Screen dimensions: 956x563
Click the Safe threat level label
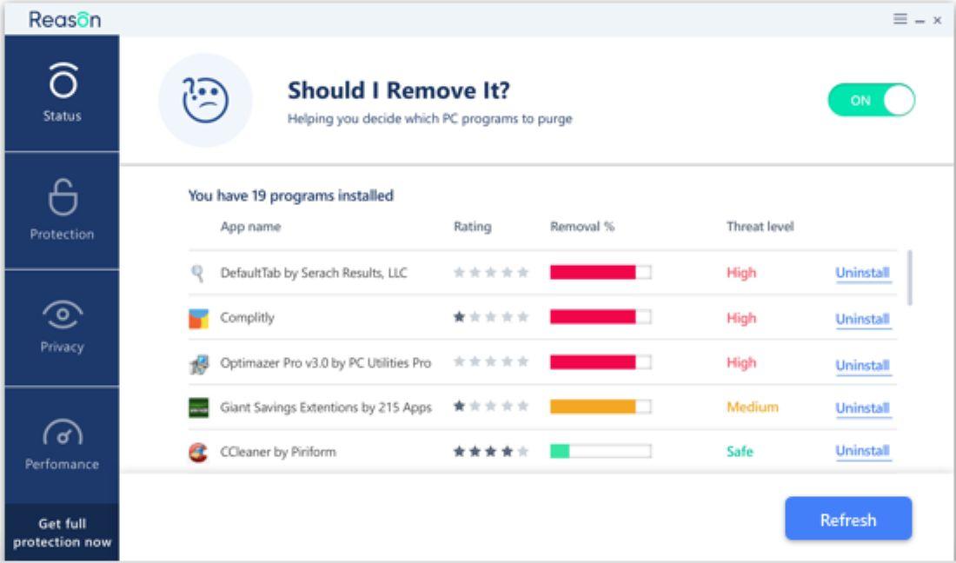740,452
